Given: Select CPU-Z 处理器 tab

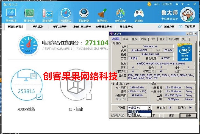Looking at the screenshot, I should 115,39.
